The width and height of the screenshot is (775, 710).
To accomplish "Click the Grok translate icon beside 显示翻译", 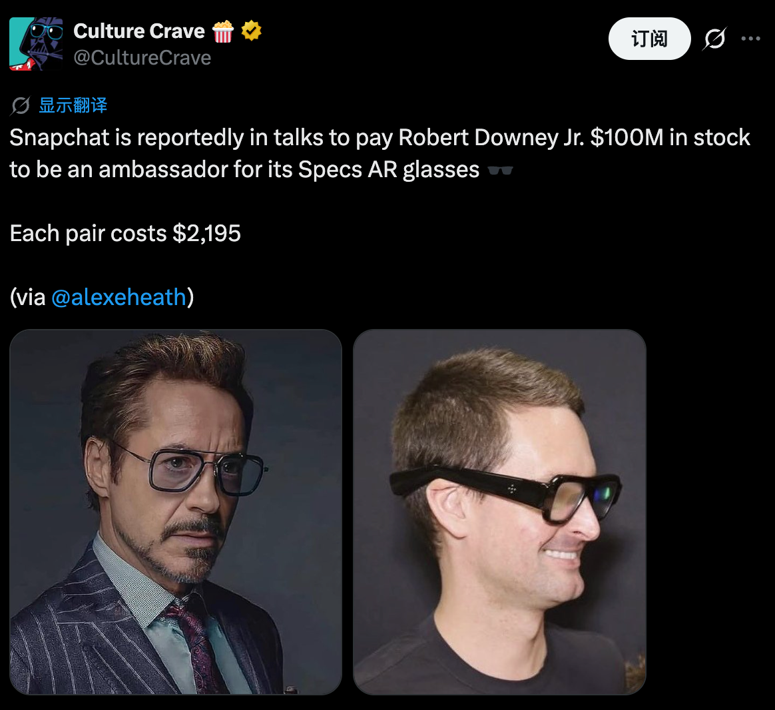I will [21, 105].
